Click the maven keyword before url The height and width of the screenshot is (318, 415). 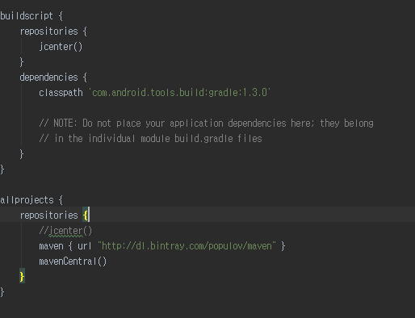pyautogui.click(x=51, y=246)
